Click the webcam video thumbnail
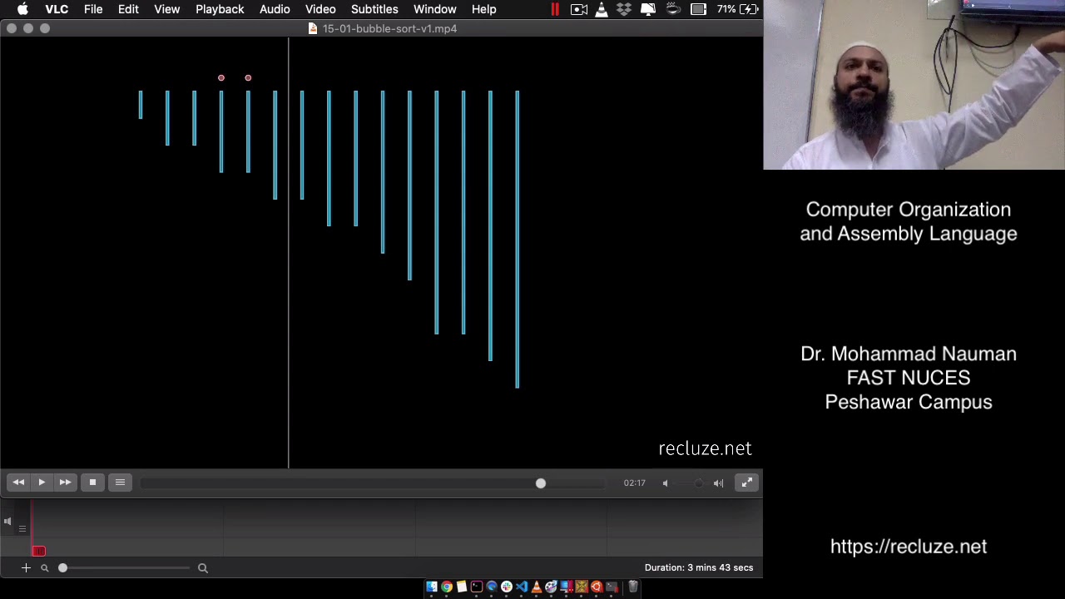Image resolution: width=1065 pixels, height=599 pixels. tap(914, 85)
